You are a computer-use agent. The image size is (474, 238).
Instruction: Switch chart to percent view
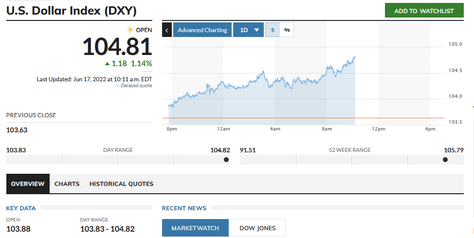tap(287, 30)
